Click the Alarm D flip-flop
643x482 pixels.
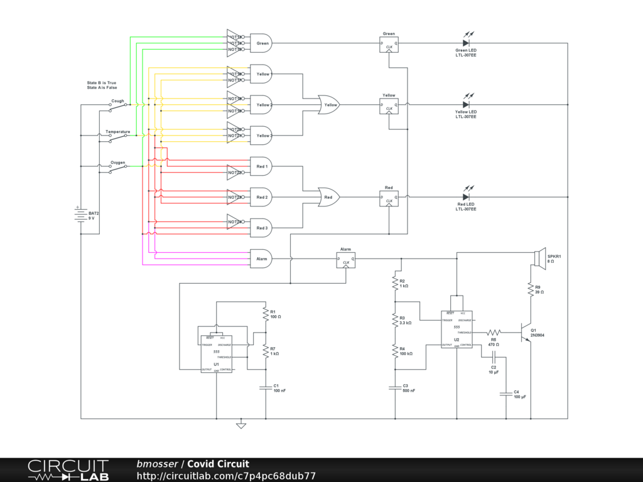coord(345,260)
